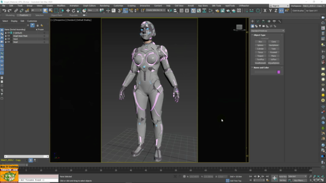Open the Hierarchy panel tab icon
The width and height of the screenshot is (326, 183).
(x=263, y=21)
